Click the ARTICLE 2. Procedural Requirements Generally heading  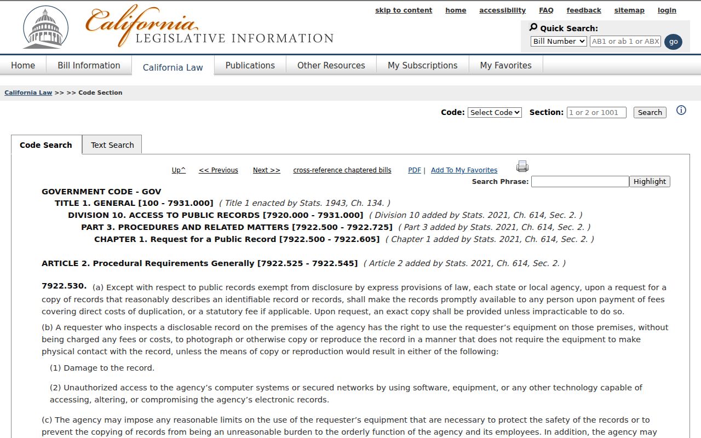click(x=200, y=263)
